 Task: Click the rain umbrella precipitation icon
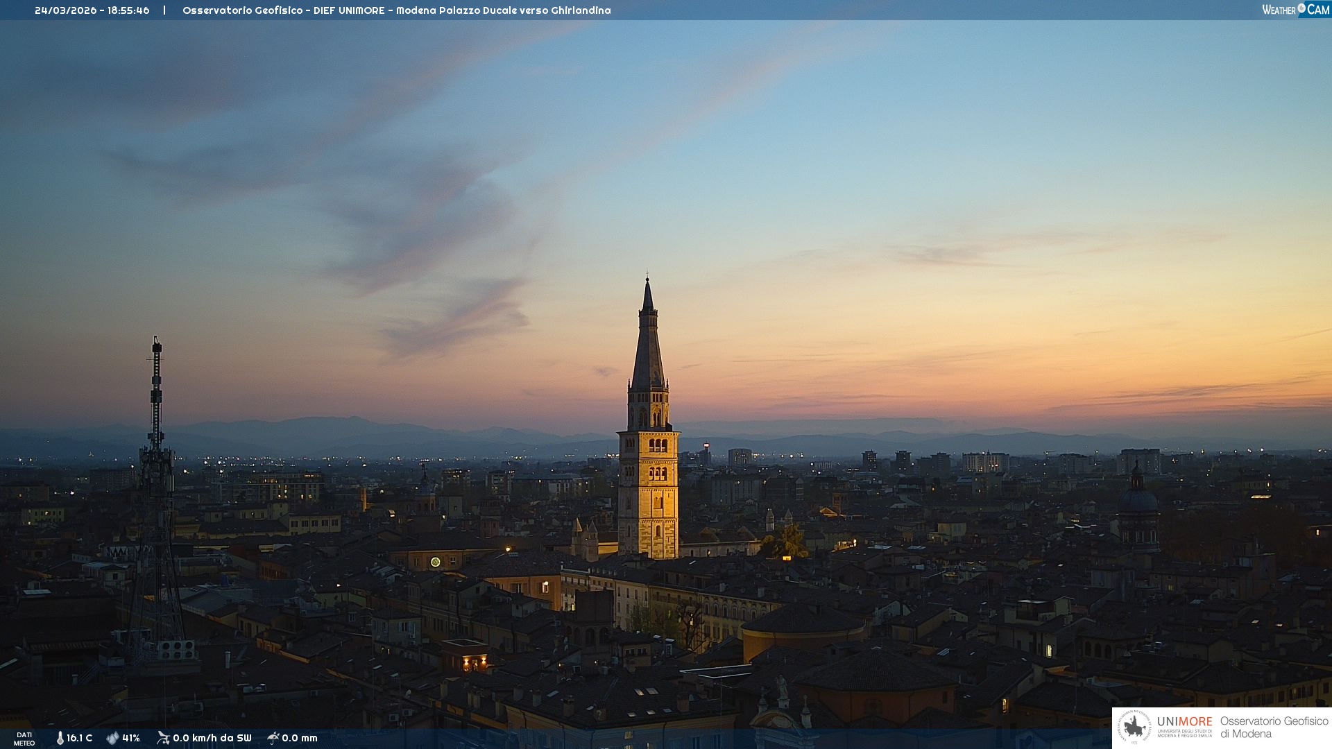point(273,738)
